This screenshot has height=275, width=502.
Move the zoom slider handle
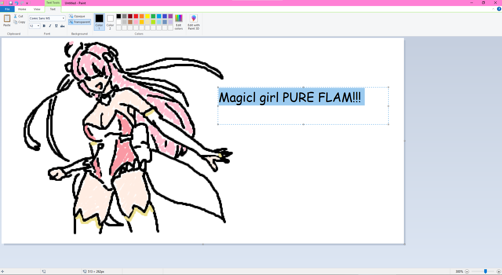point(485,272)
